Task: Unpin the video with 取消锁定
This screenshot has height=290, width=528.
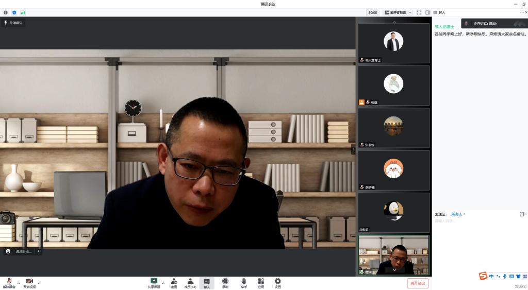Action: pos(13,23)
